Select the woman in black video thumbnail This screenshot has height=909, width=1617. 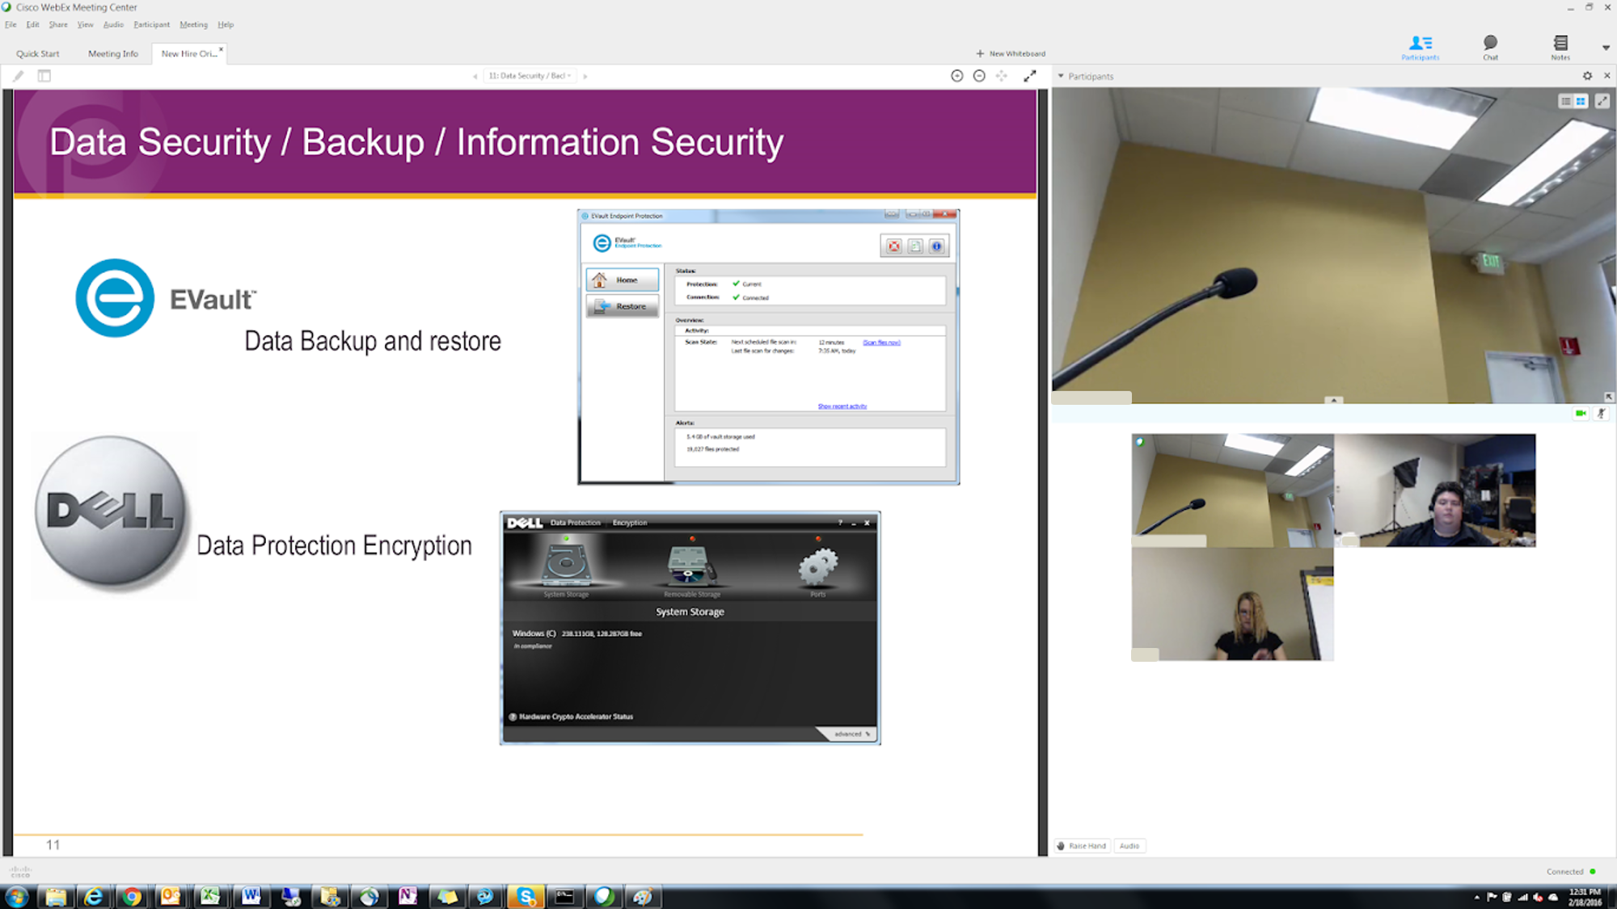point(1232,604)
